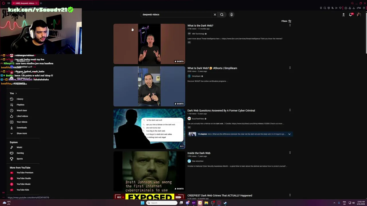This screenshot has height=206, width=367.
Task: Open Gaming under Explore
Action: [x=17, y=153]
